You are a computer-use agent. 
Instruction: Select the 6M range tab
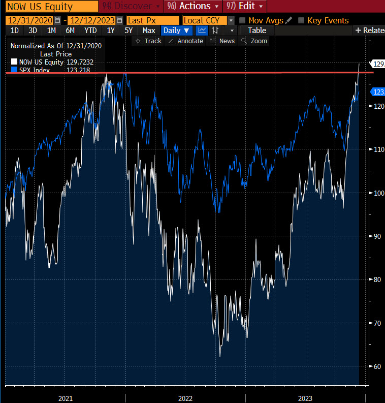(x=70, y=30)
